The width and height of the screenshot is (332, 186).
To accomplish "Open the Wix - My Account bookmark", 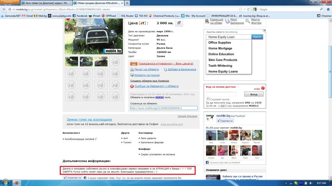I will [x=193, y=16].
